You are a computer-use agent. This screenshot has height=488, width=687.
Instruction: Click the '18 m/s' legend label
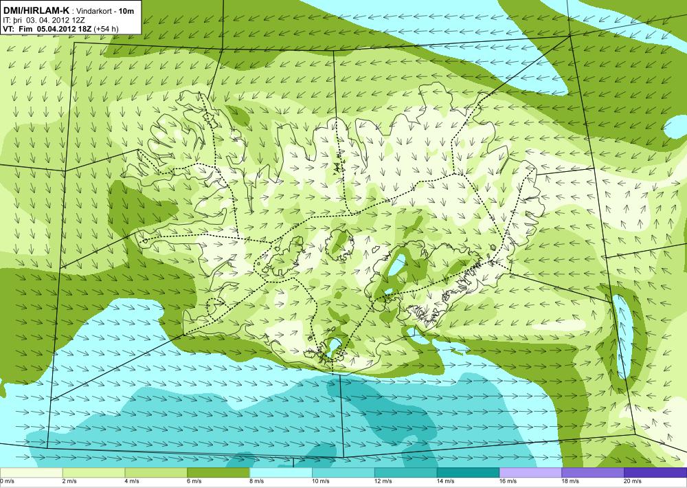pos(571,481)
